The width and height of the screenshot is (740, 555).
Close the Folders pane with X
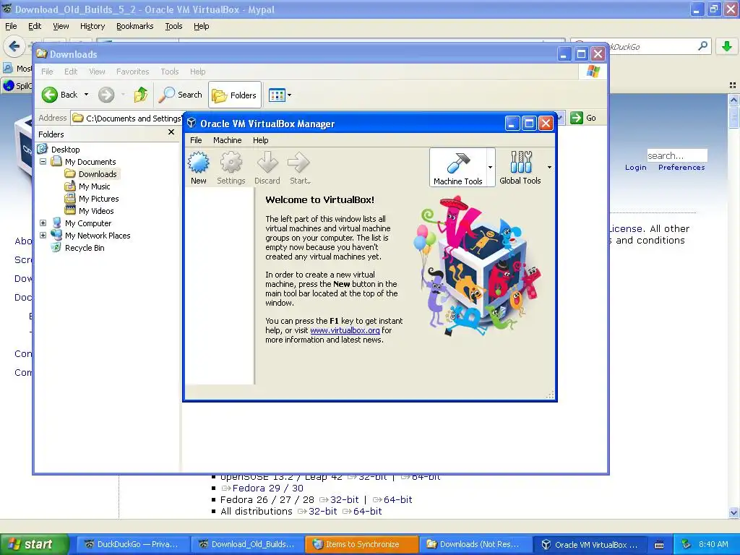[171, 132]
